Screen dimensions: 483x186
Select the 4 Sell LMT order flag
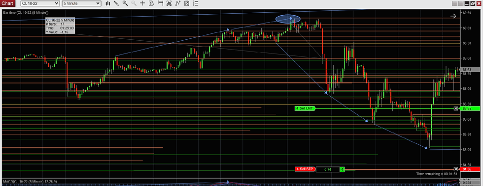[x=305, y=108]
